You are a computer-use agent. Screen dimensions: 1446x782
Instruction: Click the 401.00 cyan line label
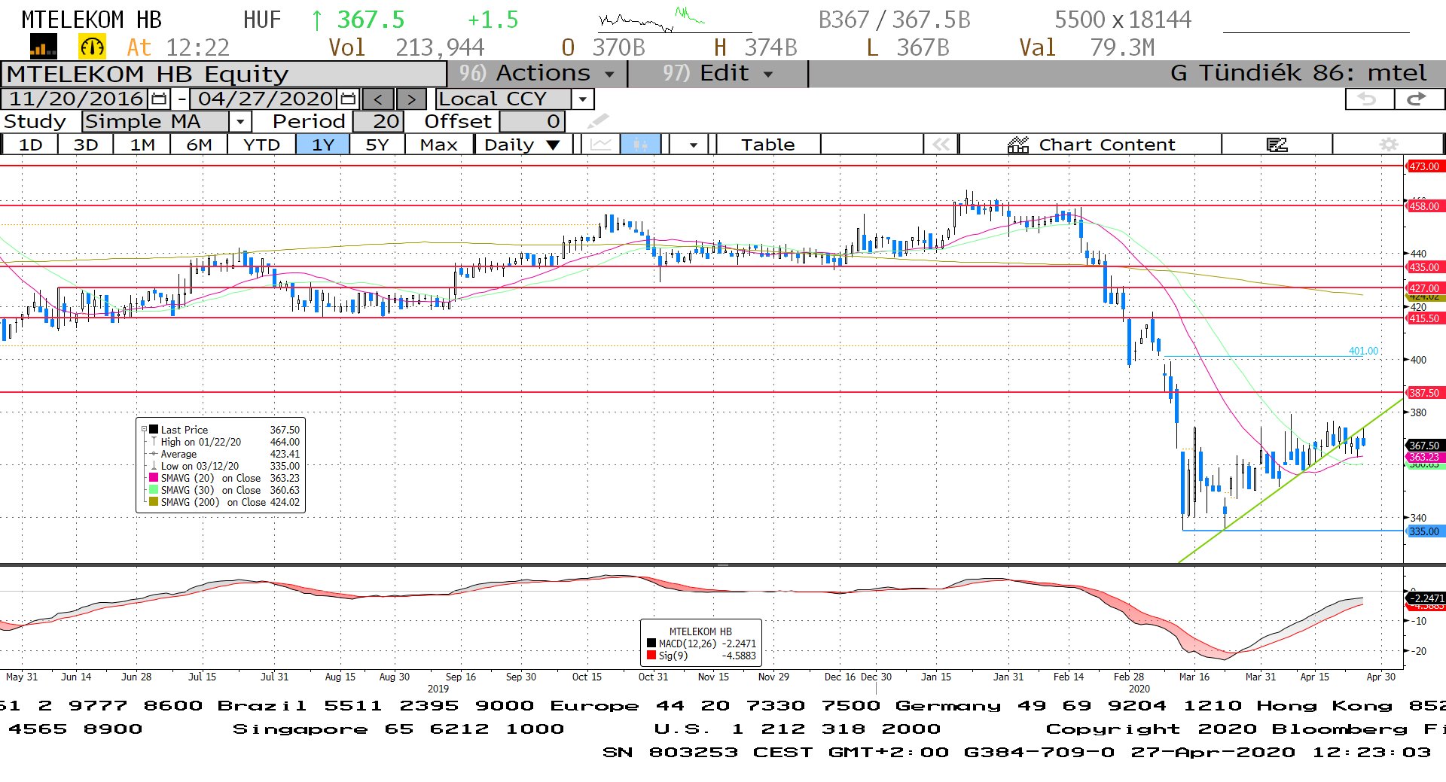(x=1363, y=351)
